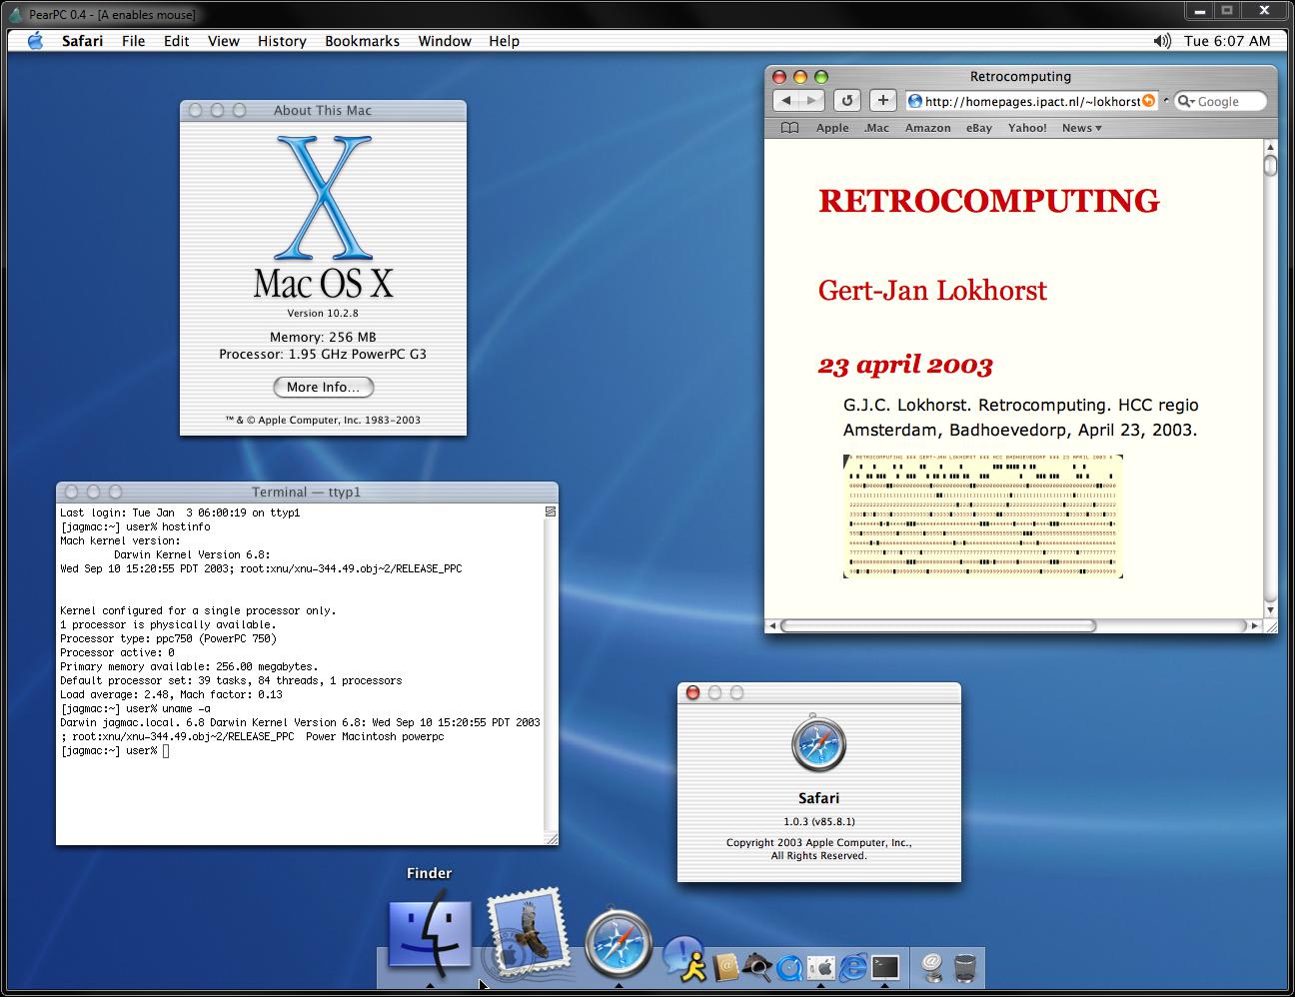Click the punch card image on the web page

click(983, 516)
